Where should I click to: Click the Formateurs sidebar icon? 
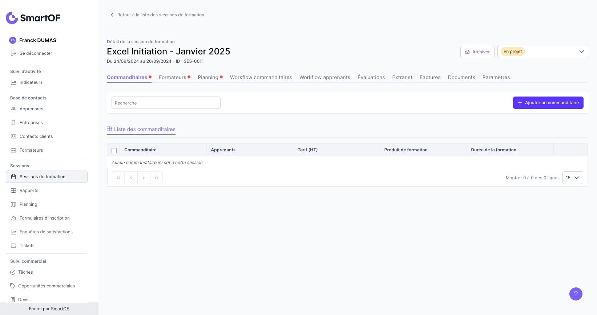(x=13, y=150)
